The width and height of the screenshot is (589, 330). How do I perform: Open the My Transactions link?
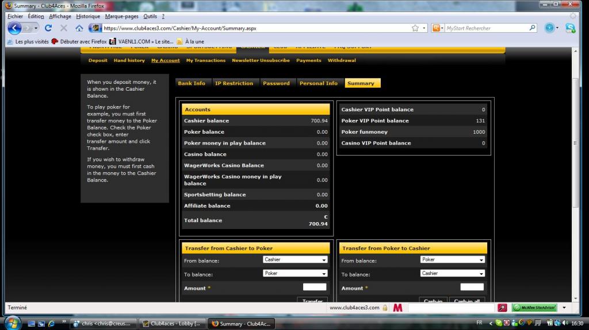tap(206, 60)
